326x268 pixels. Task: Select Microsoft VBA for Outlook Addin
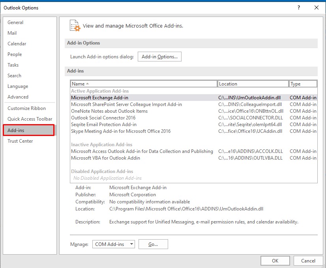105,158
